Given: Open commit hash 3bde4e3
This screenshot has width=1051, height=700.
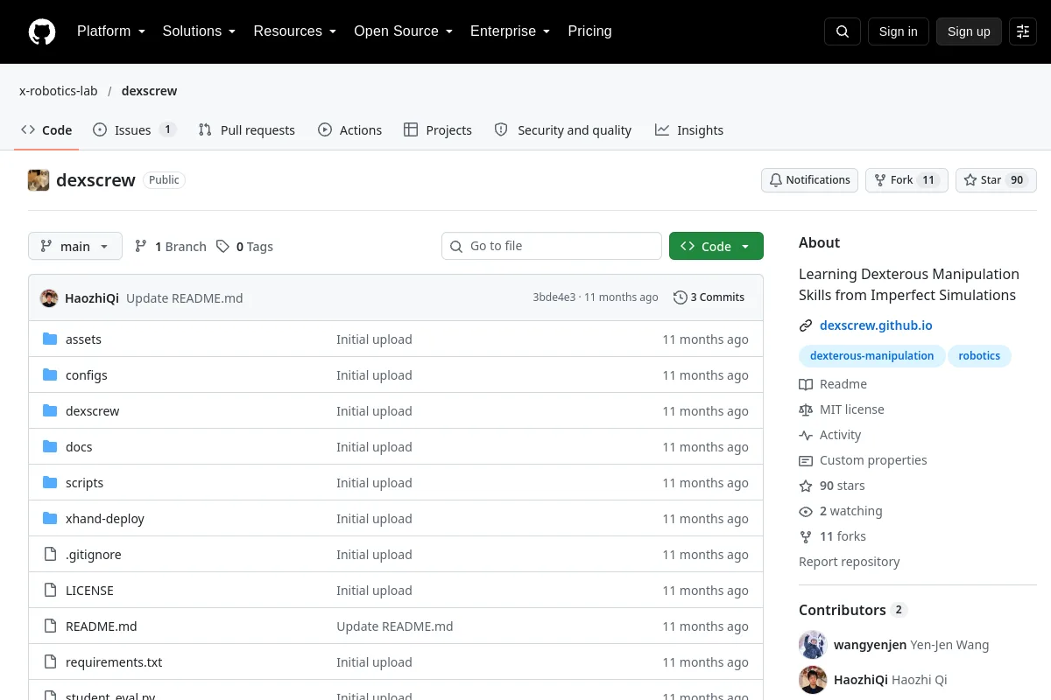Looking at the screenshot, I should (x=554, y=297).
